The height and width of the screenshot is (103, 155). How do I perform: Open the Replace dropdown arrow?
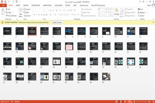(146, 12)
